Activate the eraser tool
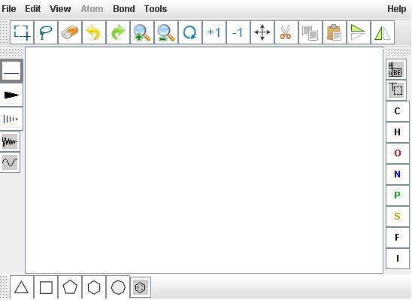 [x=70, y=32]
